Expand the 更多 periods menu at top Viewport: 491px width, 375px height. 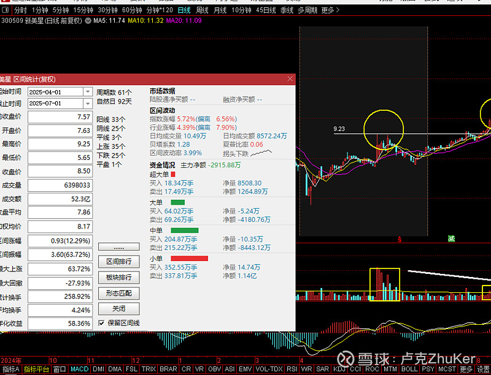pyautogui.click(x=330, y=10)
